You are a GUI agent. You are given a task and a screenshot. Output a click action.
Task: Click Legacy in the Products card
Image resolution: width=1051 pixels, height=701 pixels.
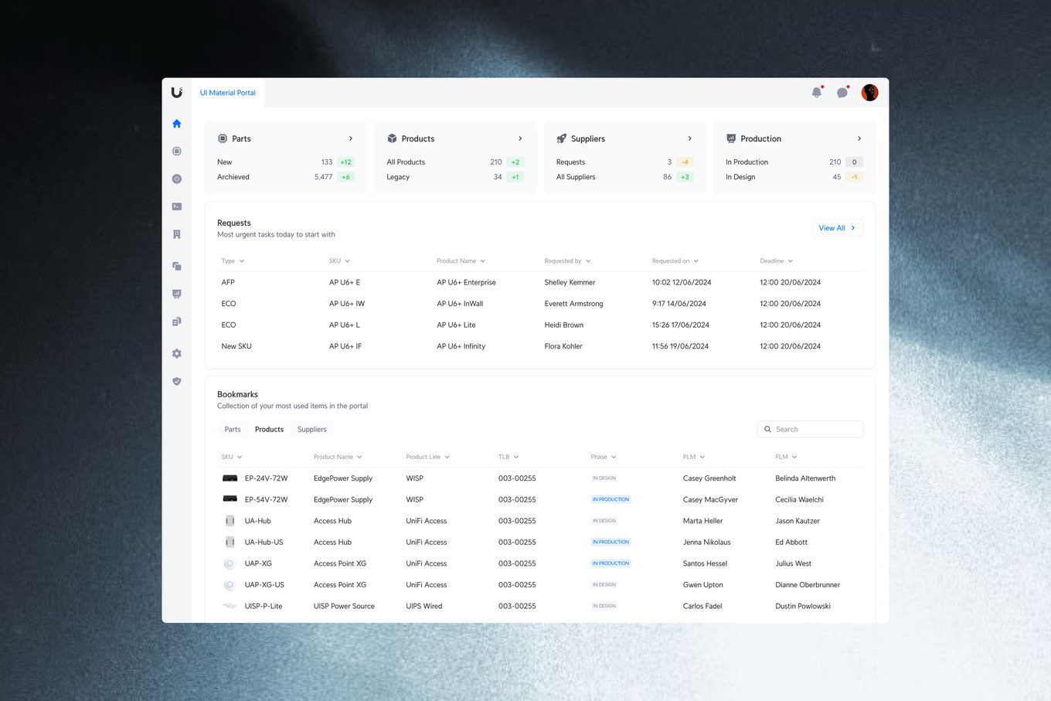point(398,177)
